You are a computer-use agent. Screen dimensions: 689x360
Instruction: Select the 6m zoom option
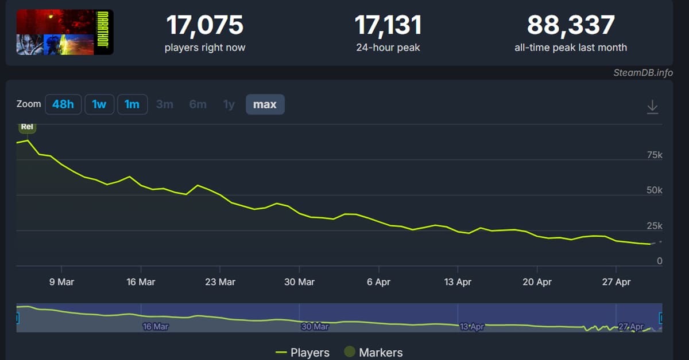[x=198, y=104]
